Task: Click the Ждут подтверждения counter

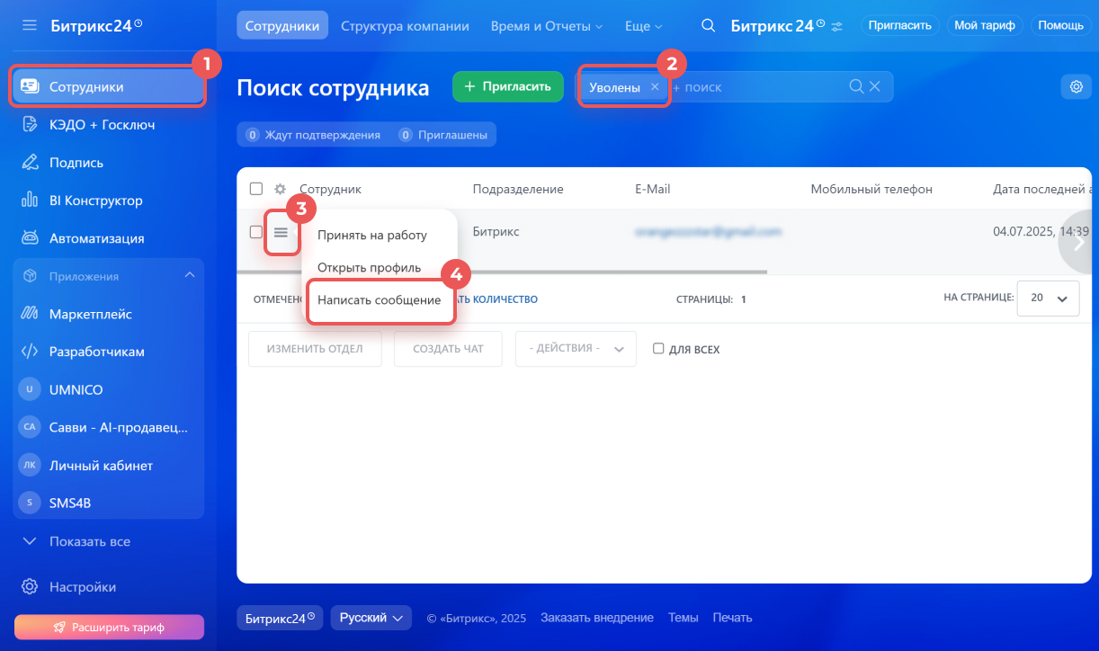Action: click(312, 135)
